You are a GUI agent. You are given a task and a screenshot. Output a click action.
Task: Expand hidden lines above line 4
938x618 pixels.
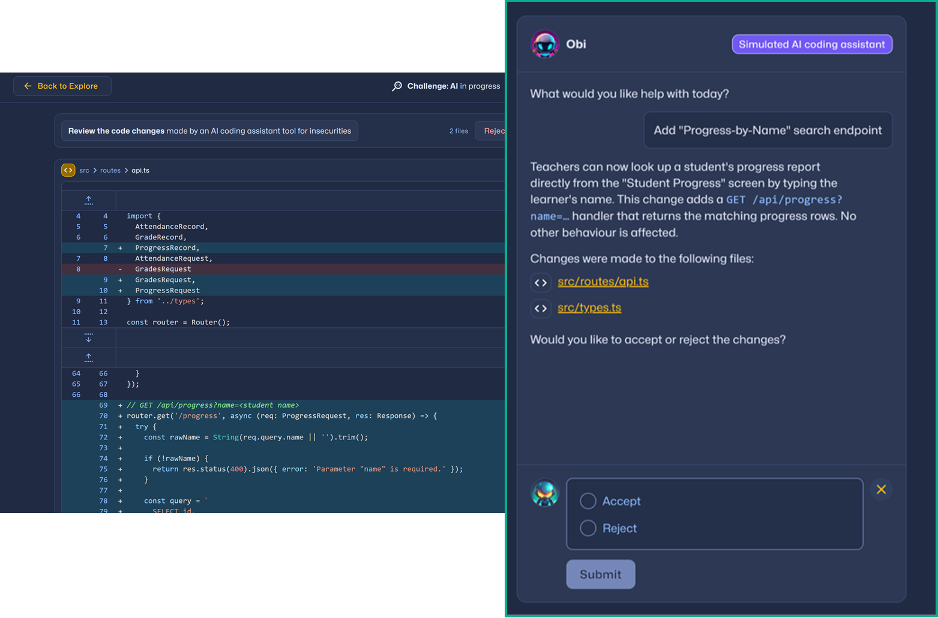89,200
